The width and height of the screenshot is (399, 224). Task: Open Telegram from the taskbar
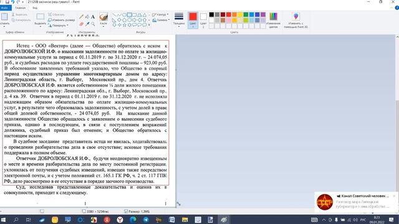pos(146,220)
